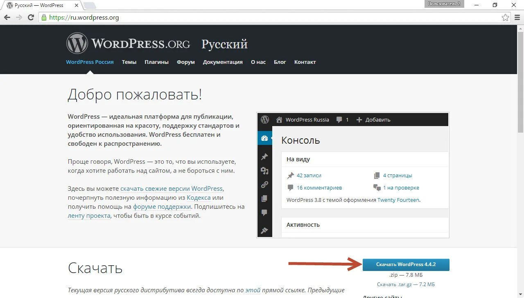Viewport: 524px width, 298px height.
Task: Click the 42 записи link
Action: [309, 175]
